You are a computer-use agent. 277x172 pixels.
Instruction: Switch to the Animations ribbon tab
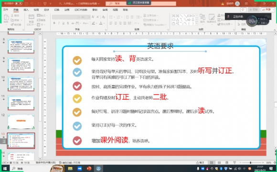pyautogui.click(x=67, y=10)
